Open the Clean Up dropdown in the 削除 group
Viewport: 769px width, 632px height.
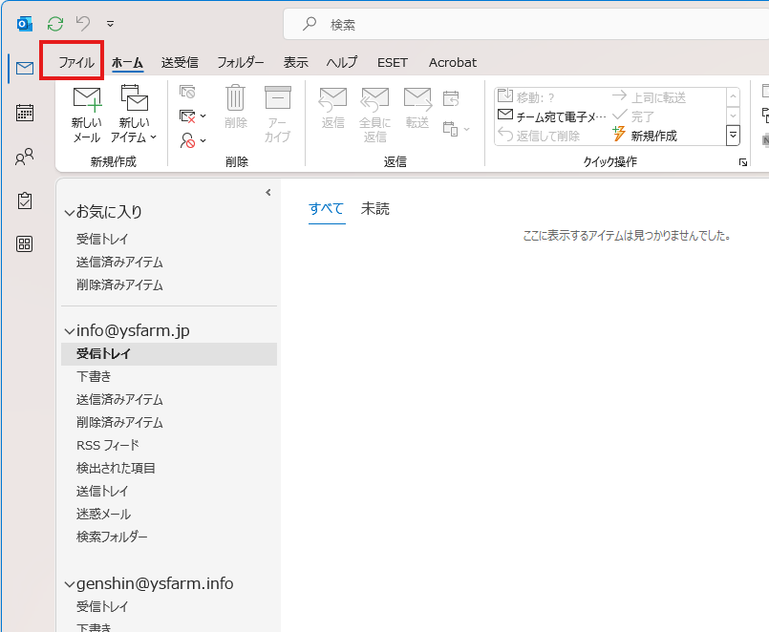coord(193,116)
